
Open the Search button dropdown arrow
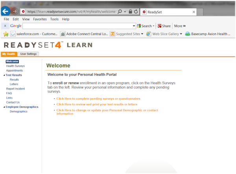153,26
